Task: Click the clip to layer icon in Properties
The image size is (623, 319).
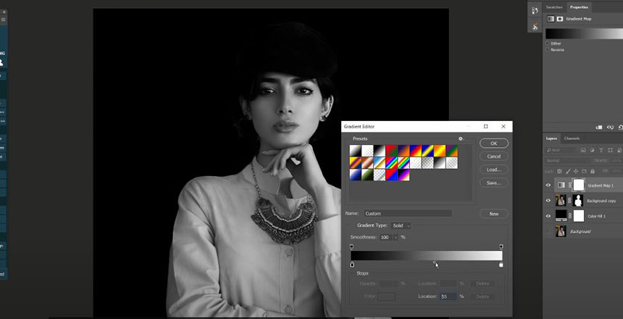Action: pyautogui.click(x=599, y=128)
